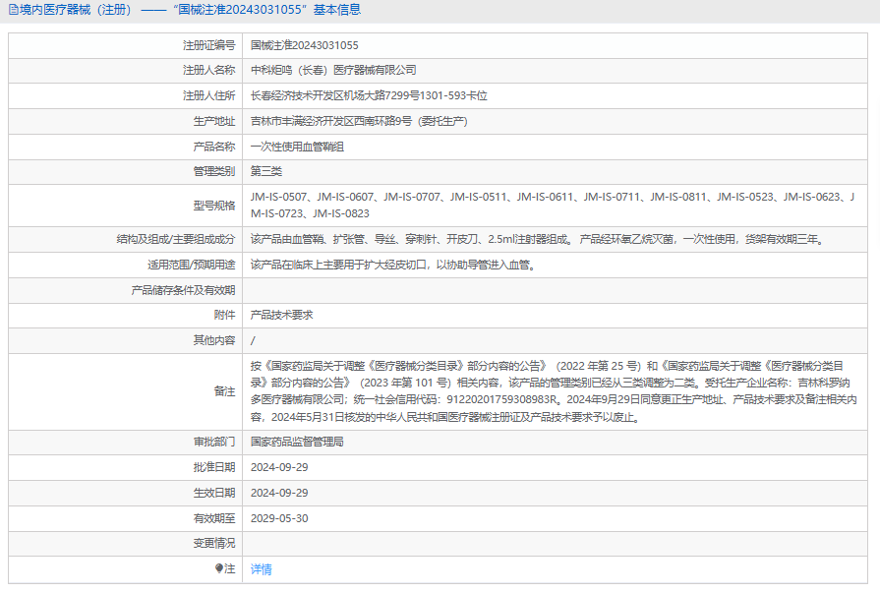The image size is (880, 593).
Task: Click approving department 国家药品监督管理局
Action: pyautogui.click(x=297, y=442)
